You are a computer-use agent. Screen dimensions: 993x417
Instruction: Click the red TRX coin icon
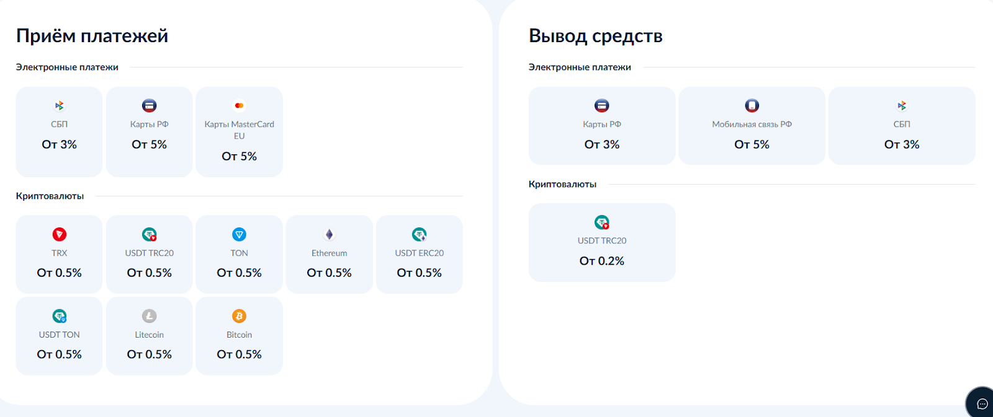point(59,234)
